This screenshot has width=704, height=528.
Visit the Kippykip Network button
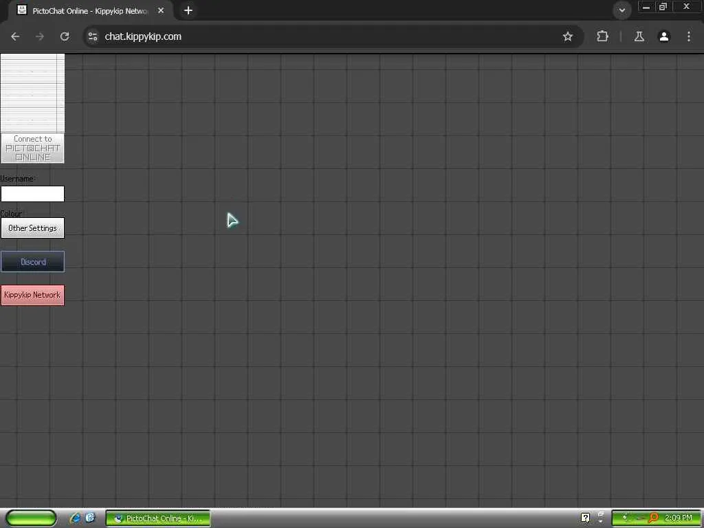coord(32,295)
